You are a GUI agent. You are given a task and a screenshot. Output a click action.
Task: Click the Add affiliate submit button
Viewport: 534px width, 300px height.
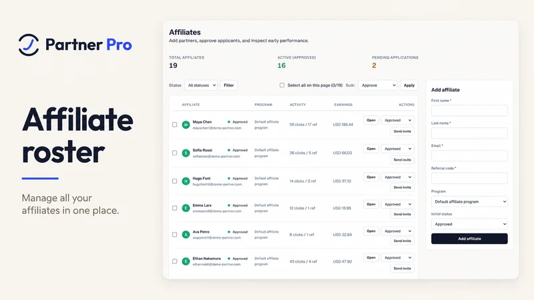469,239
